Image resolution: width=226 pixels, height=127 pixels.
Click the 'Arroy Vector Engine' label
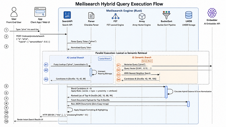pyautogui.click(x=141, y=25)
